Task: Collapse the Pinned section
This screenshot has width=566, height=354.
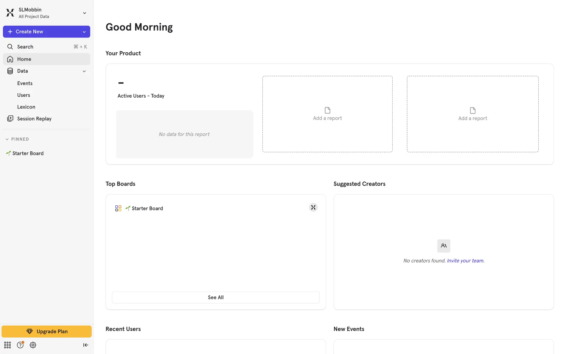Action: coord(7,139)
